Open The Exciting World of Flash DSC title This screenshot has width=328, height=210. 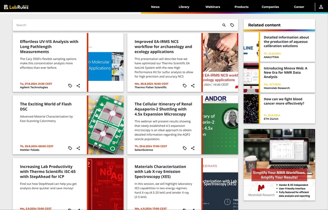click(46, 106)
